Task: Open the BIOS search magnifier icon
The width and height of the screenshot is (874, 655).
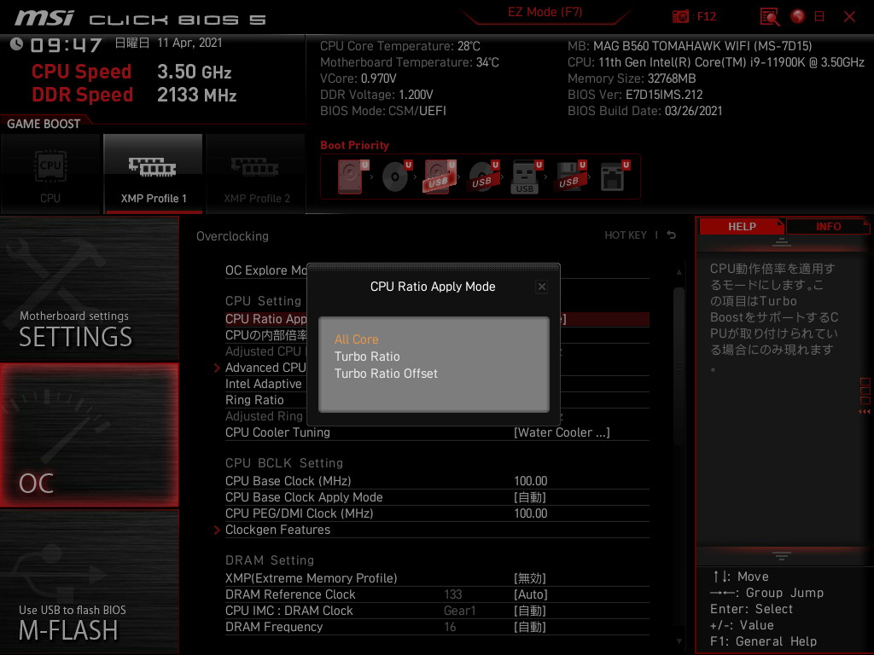Action: (769, 17)
